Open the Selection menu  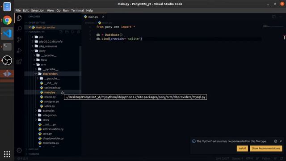[38, 10]
